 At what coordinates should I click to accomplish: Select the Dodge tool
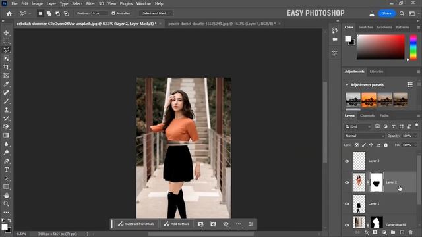pyautogui.click(x=6, y=153)
